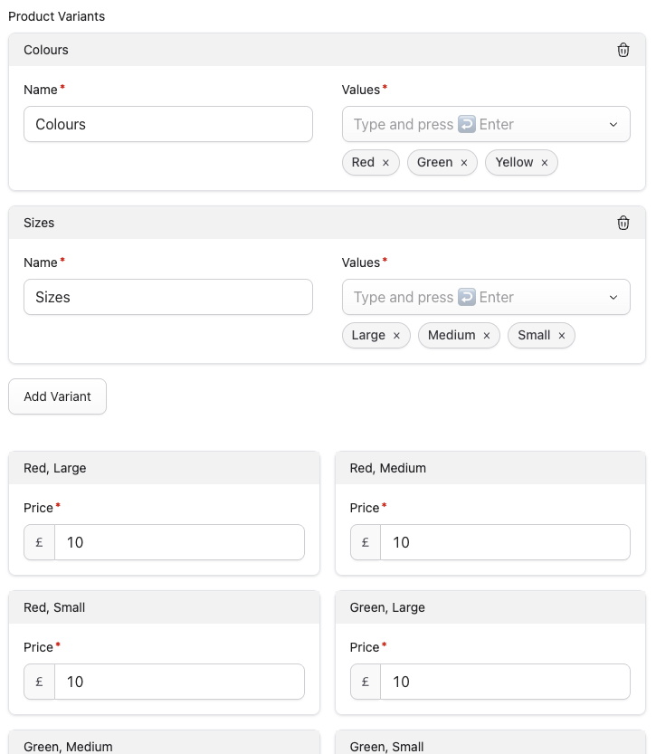Viewport: 656px width, 754px height.
Task: Edit the Red, Large price field
Action: pyautogui.click(x=179, y=542)
